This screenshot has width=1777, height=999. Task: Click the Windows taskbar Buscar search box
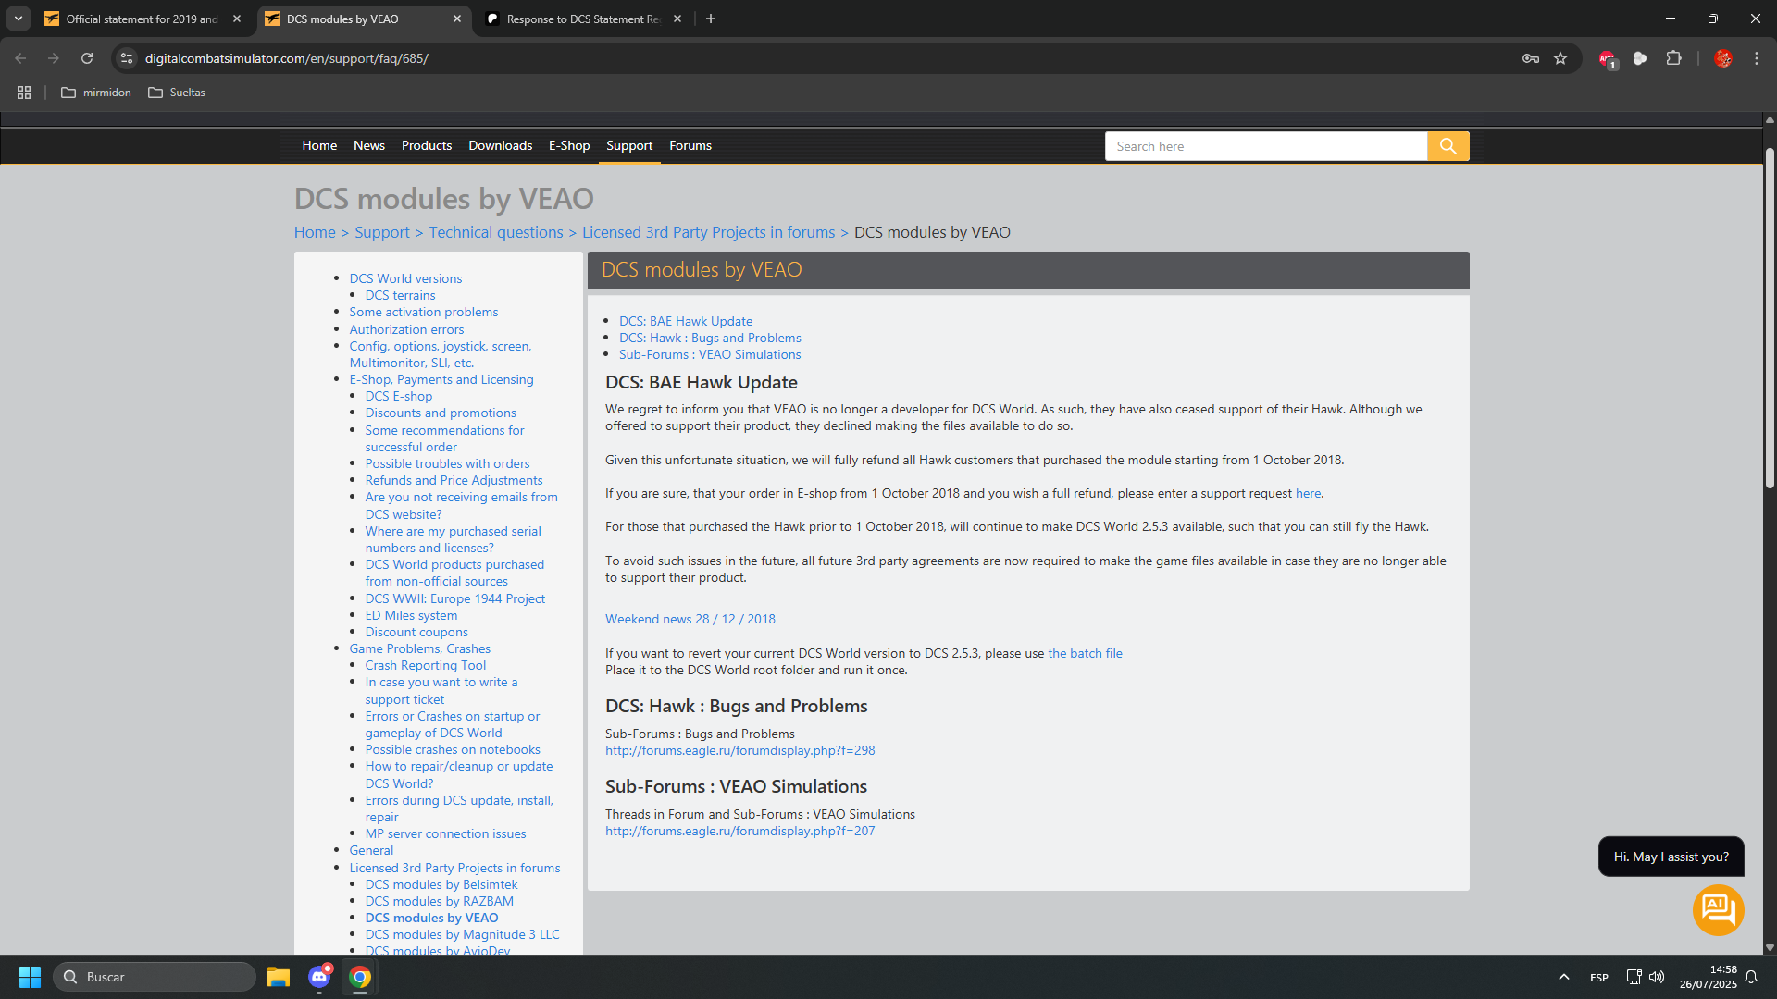(155, 977)
